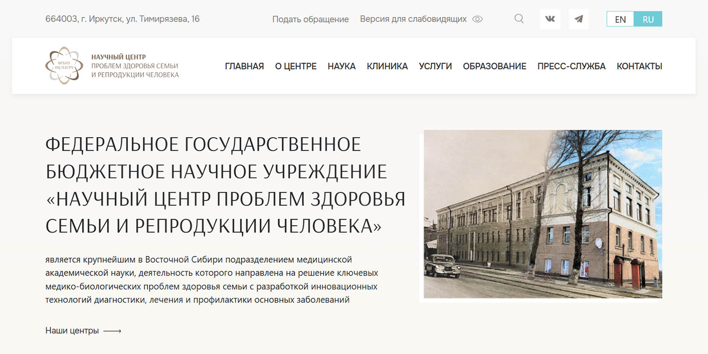Expand the О ЦЕНТРЕ menu
708x354 pixels.
tap(296, 66)
